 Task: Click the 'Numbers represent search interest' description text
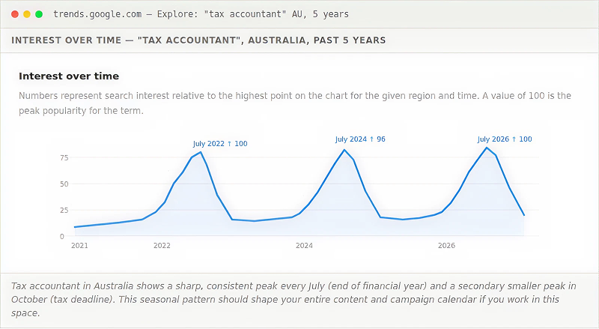click(x=294, y=103)
